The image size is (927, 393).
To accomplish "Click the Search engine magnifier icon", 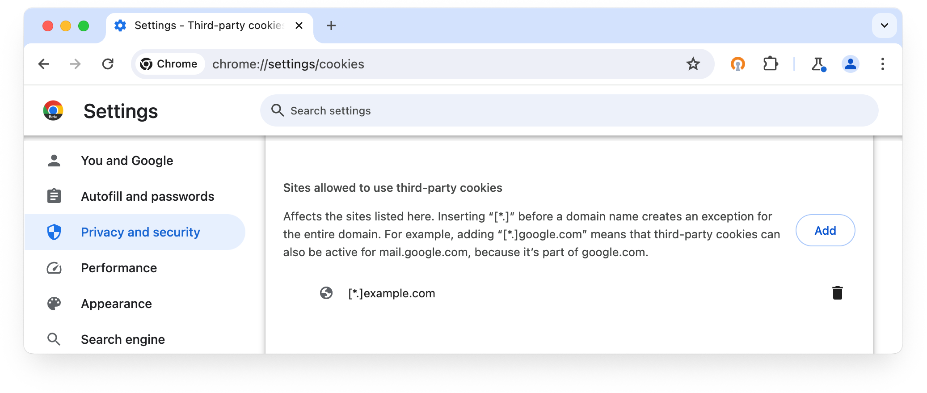I will tap(54, 339).
